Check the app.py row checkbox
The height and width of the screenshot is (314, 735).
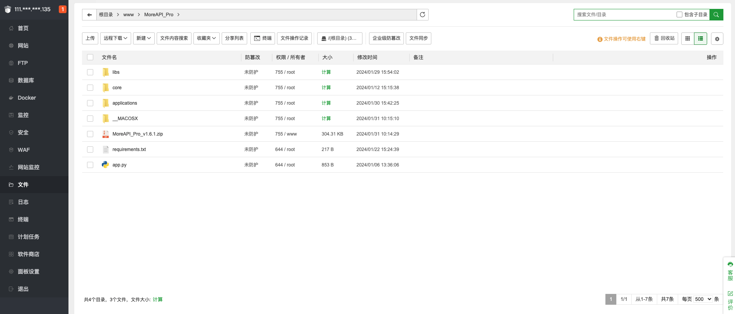90,165
